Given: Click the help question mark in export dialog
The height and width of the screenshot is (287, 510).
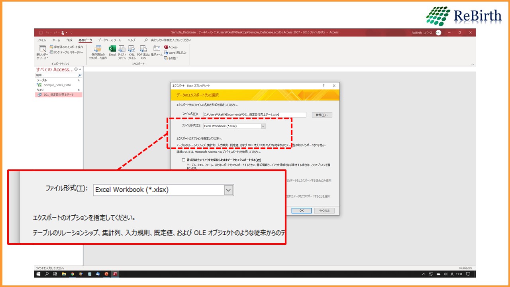Looking at the screenshot, I should 324,85.
